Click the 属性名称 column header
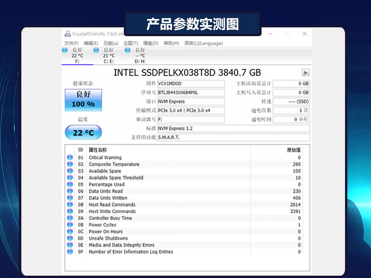The height and width of the screenshot is (278, 371). point(98,150)
